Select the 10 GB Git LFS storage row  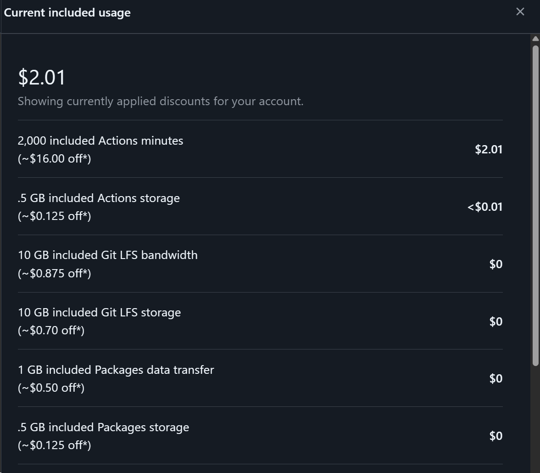click(x=260, y=321)
